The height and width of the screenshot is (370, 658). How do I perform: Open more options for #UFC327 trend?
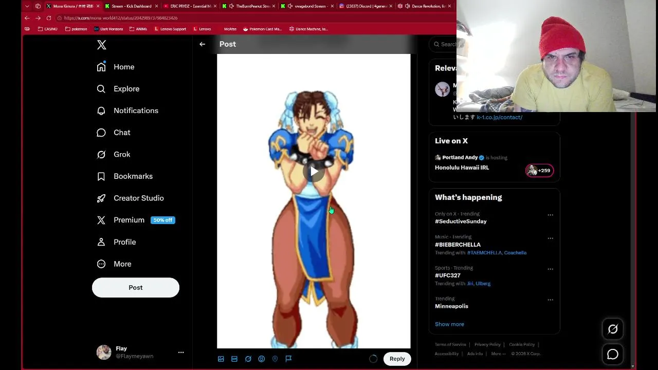(550, 269)
